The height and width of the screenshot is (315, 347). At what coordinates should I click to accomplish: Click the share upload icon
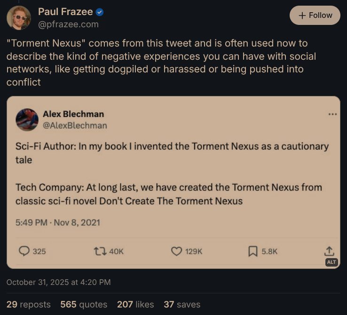330,251
